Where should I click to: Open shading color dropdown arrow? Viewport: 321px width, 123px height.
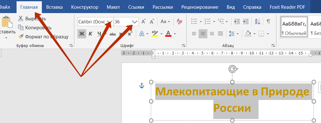click(x=254, y=34)
